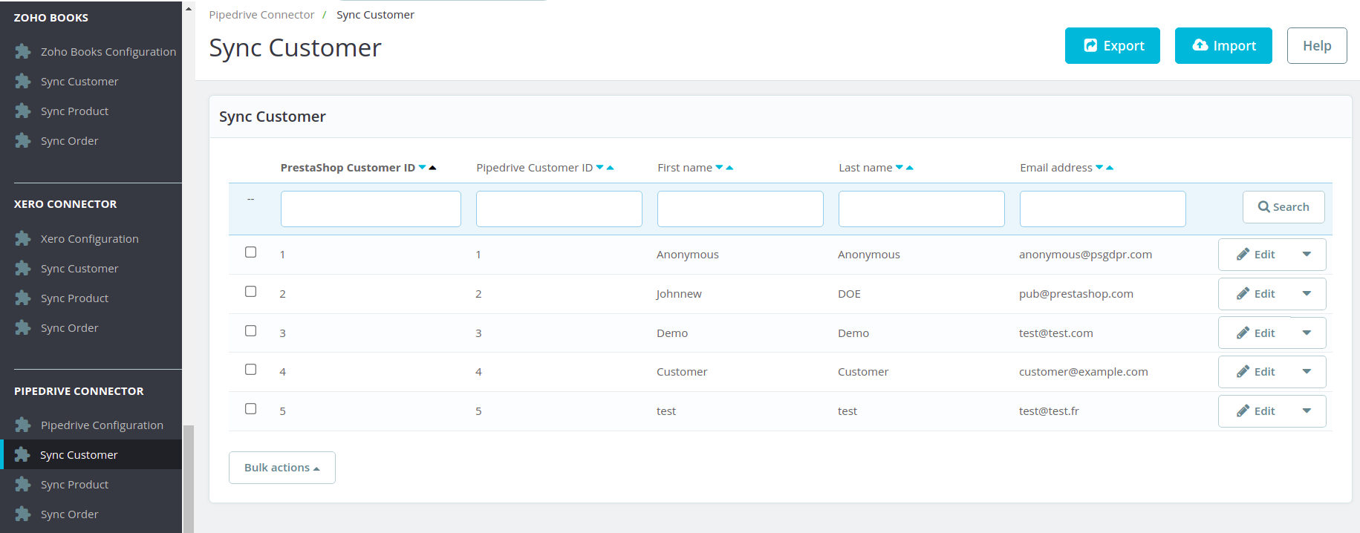This screenshot has width=1360, height=533.
Task: Click puzzle icon next to Xero Sync Product
Action: coord(23,298)
